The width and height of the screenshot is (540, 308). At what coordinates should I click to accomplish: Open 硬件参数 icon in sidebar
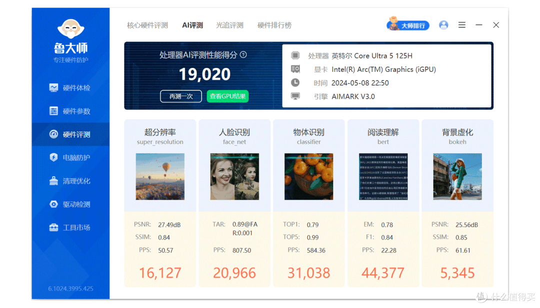tap(53, 111)
